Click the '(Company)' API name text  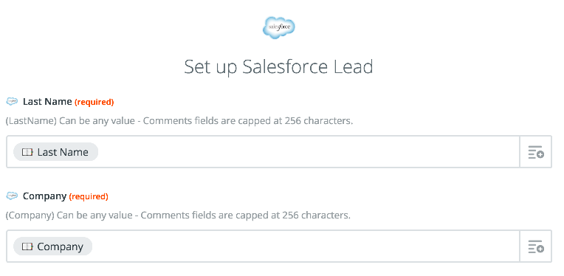point(30,215)
